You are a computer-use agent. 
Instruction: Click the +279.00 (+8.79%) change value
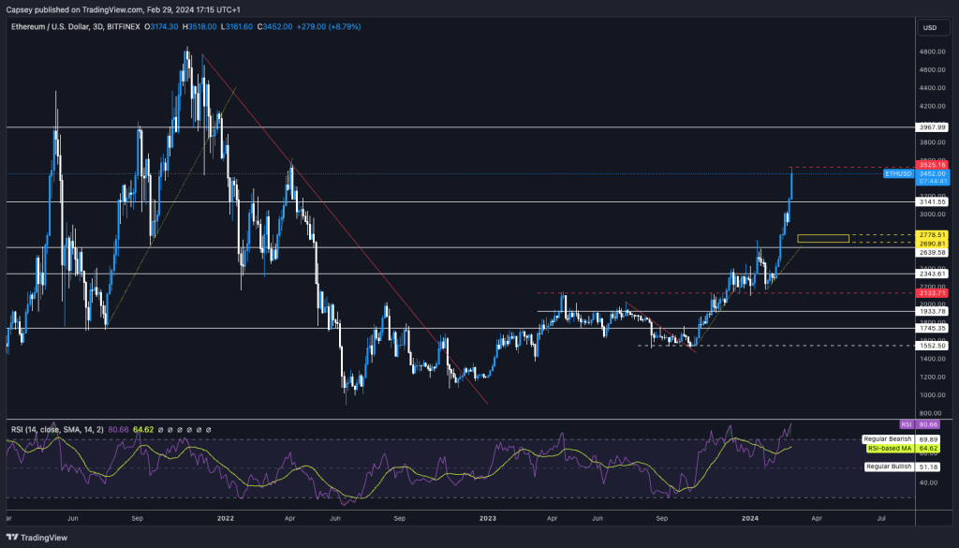pos(329,27)
